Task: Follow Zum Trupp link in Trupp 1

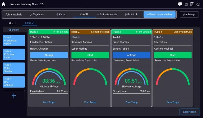Action: [49, 102]
